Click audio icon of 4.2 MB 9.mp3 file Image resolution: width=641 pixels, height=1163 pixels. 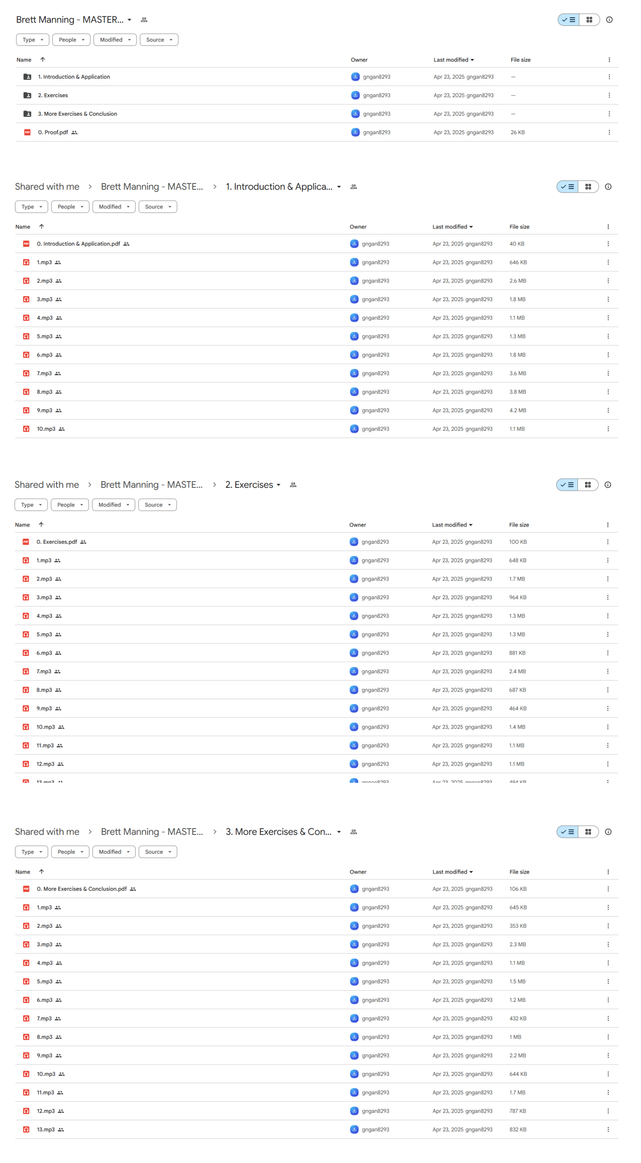26,410
